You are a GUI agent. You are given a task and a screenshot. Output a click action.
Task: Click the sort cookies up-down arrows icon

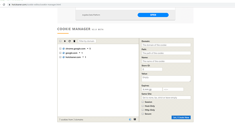pyautogui.click(x=65, y=41)
